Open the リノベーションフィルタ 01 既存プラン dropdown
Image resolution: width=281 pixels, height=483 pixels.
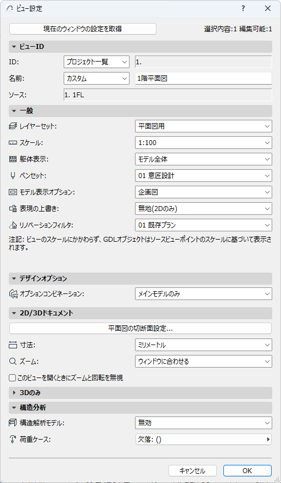click(204, 225)
